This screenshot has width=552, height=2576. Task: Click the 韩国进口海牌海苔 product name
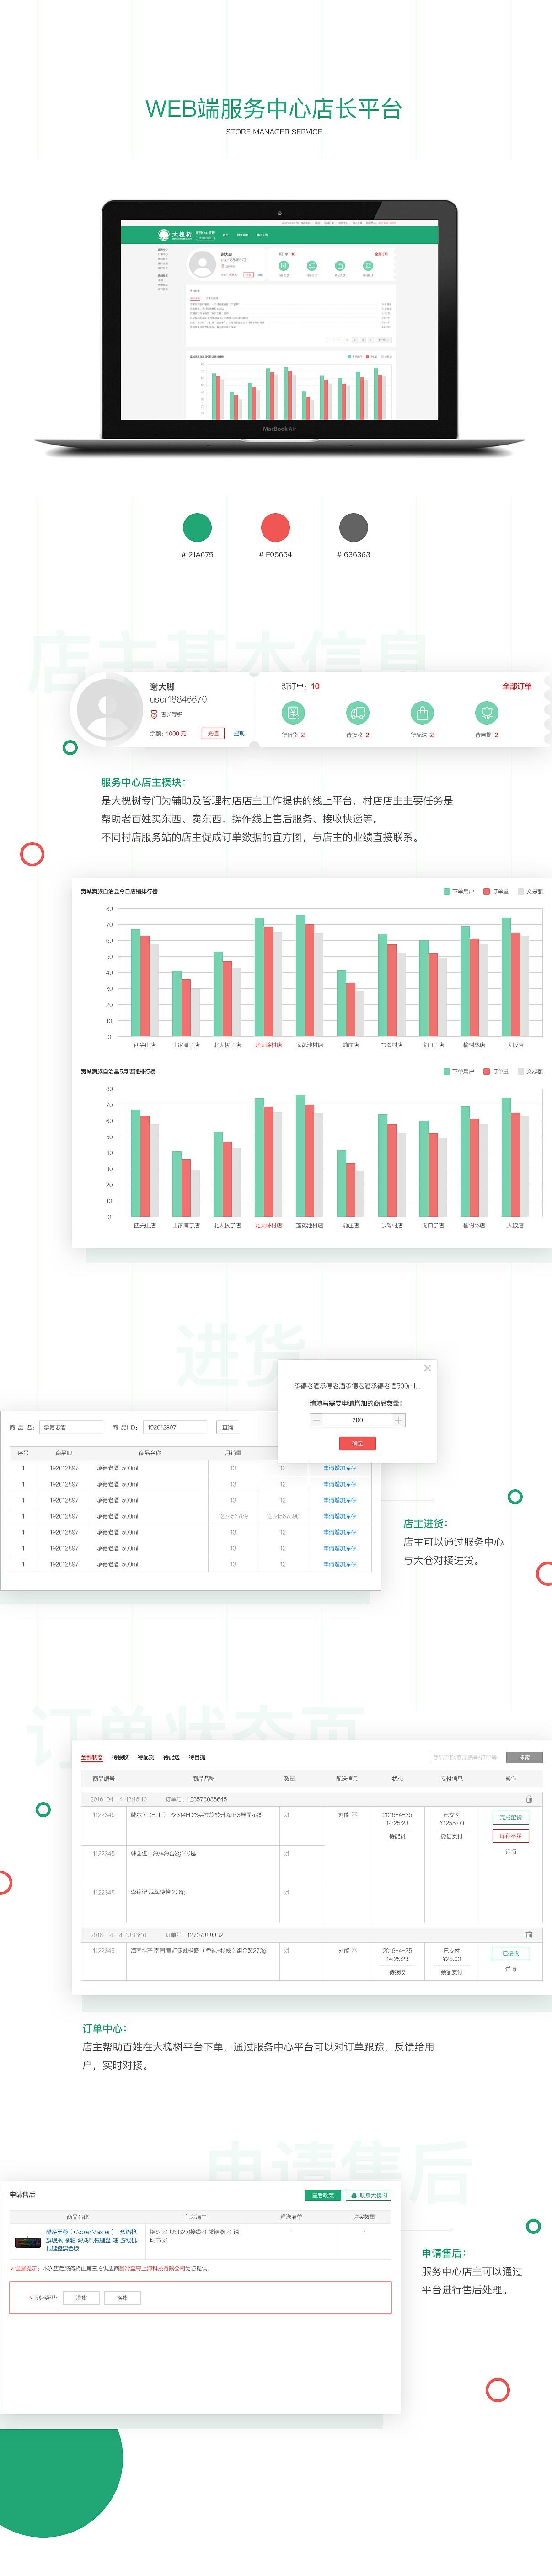pyautogui.click(x=163, y=1853)
